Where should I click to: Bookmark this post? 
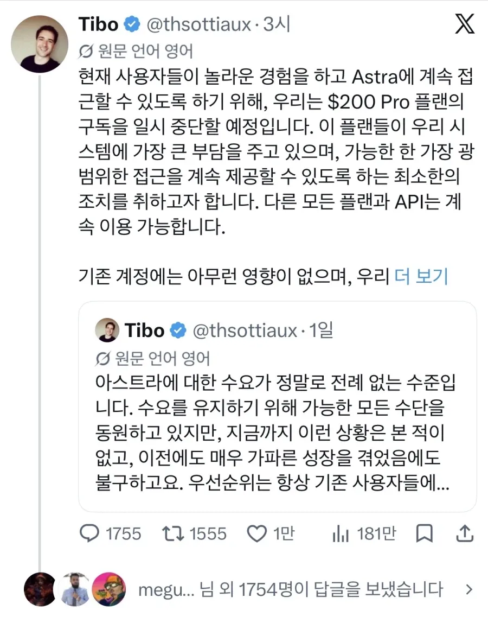point(424,533)
